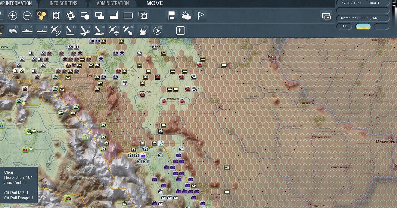Click the rectangle with unit symbol icon
This screenshot has height=208, width=397.
click(x=143, y=16)
